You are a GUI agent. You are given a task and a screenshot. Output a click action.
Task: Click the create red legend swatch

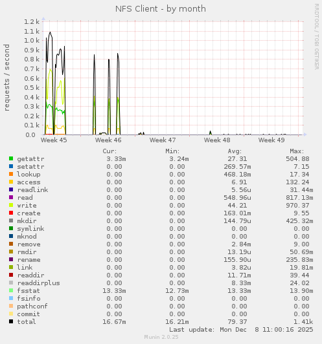11,213
